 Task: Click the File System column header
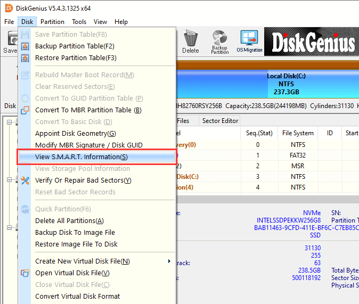coord(298,133)
